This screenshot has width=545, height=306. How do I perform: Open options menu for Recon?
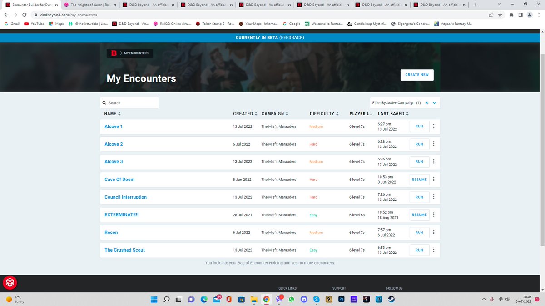(x=434, y=233)
